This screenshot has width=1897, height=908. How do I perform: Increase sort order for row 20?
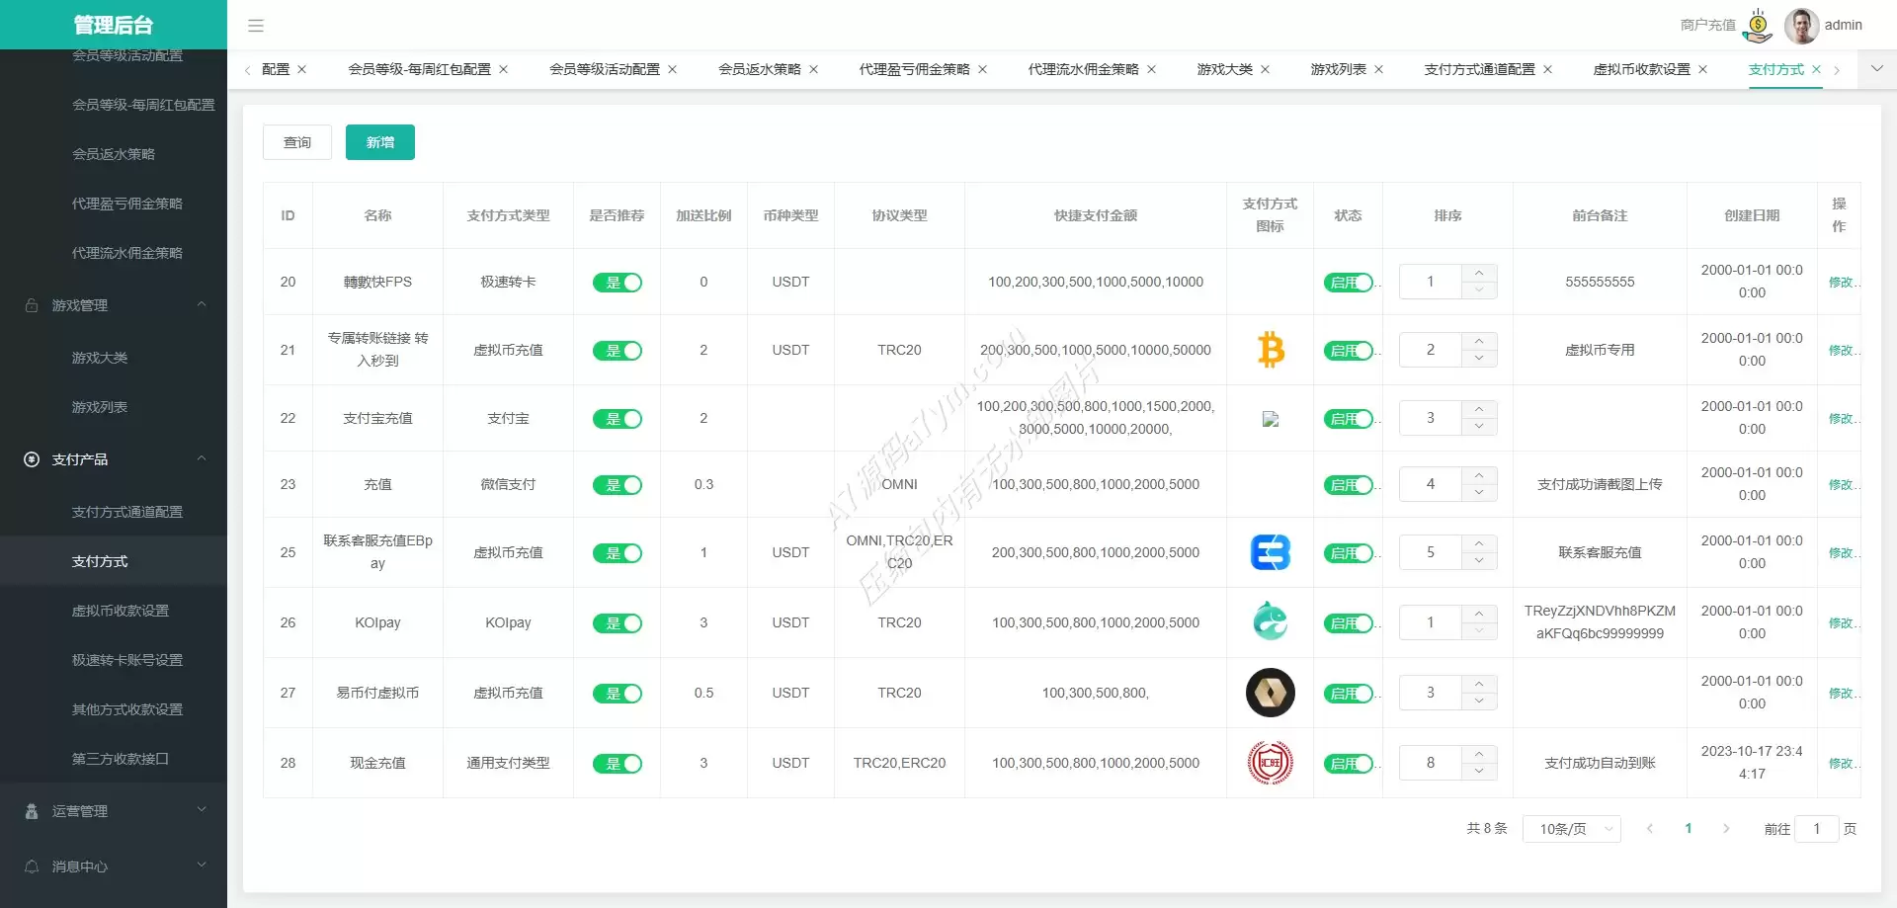point(1479,273)
